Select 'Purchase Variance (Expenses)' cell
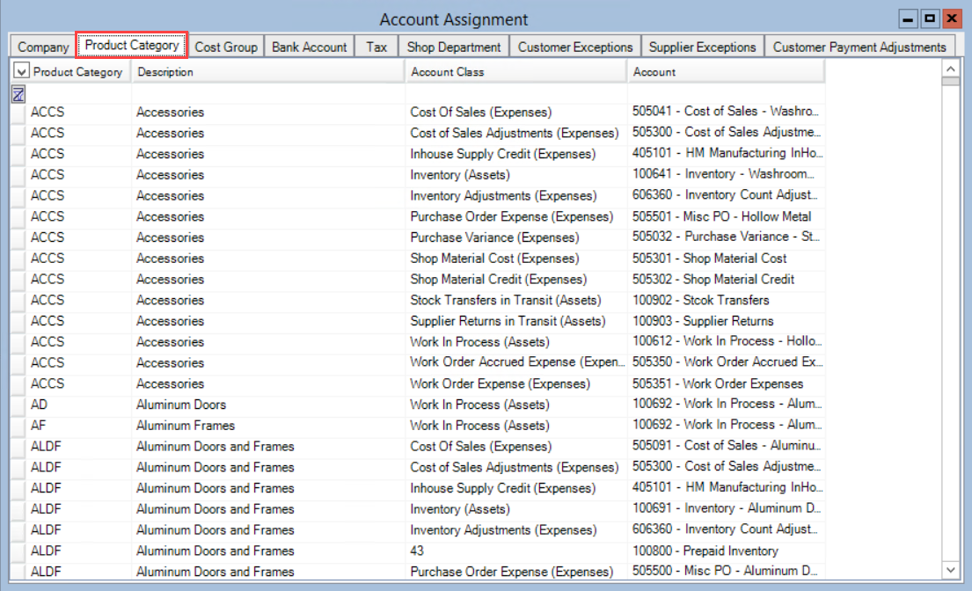972x591 pixels. pos(515,237)
